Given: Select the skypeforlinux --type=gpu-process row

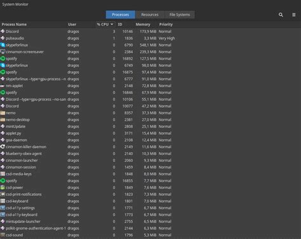Looking at the screenshot, I should tap(88, 79).
